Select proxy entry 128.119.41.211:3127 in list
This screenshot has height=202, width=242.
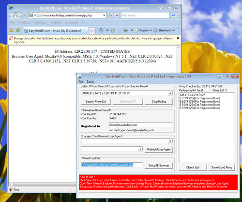tap(192, 95)
